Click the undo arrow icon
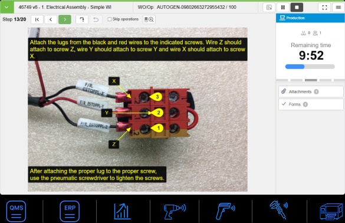 pos(96,19)
